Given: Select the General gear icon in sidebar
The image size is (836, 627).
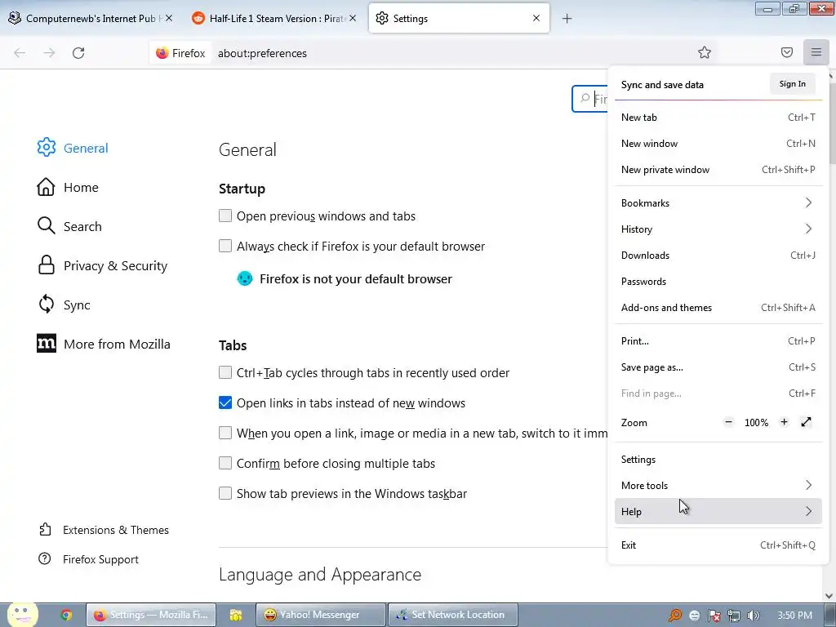Looking at the screenshot, I should (x=47, y=148).
